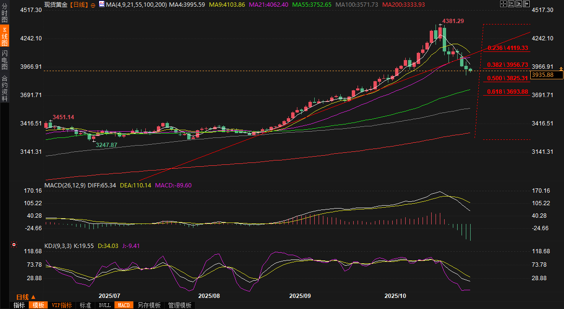The height and width of the screenshot is (309, 564).
Task: Open MACD(26,12,9) indicator parameters
Action: click(64, 185)
